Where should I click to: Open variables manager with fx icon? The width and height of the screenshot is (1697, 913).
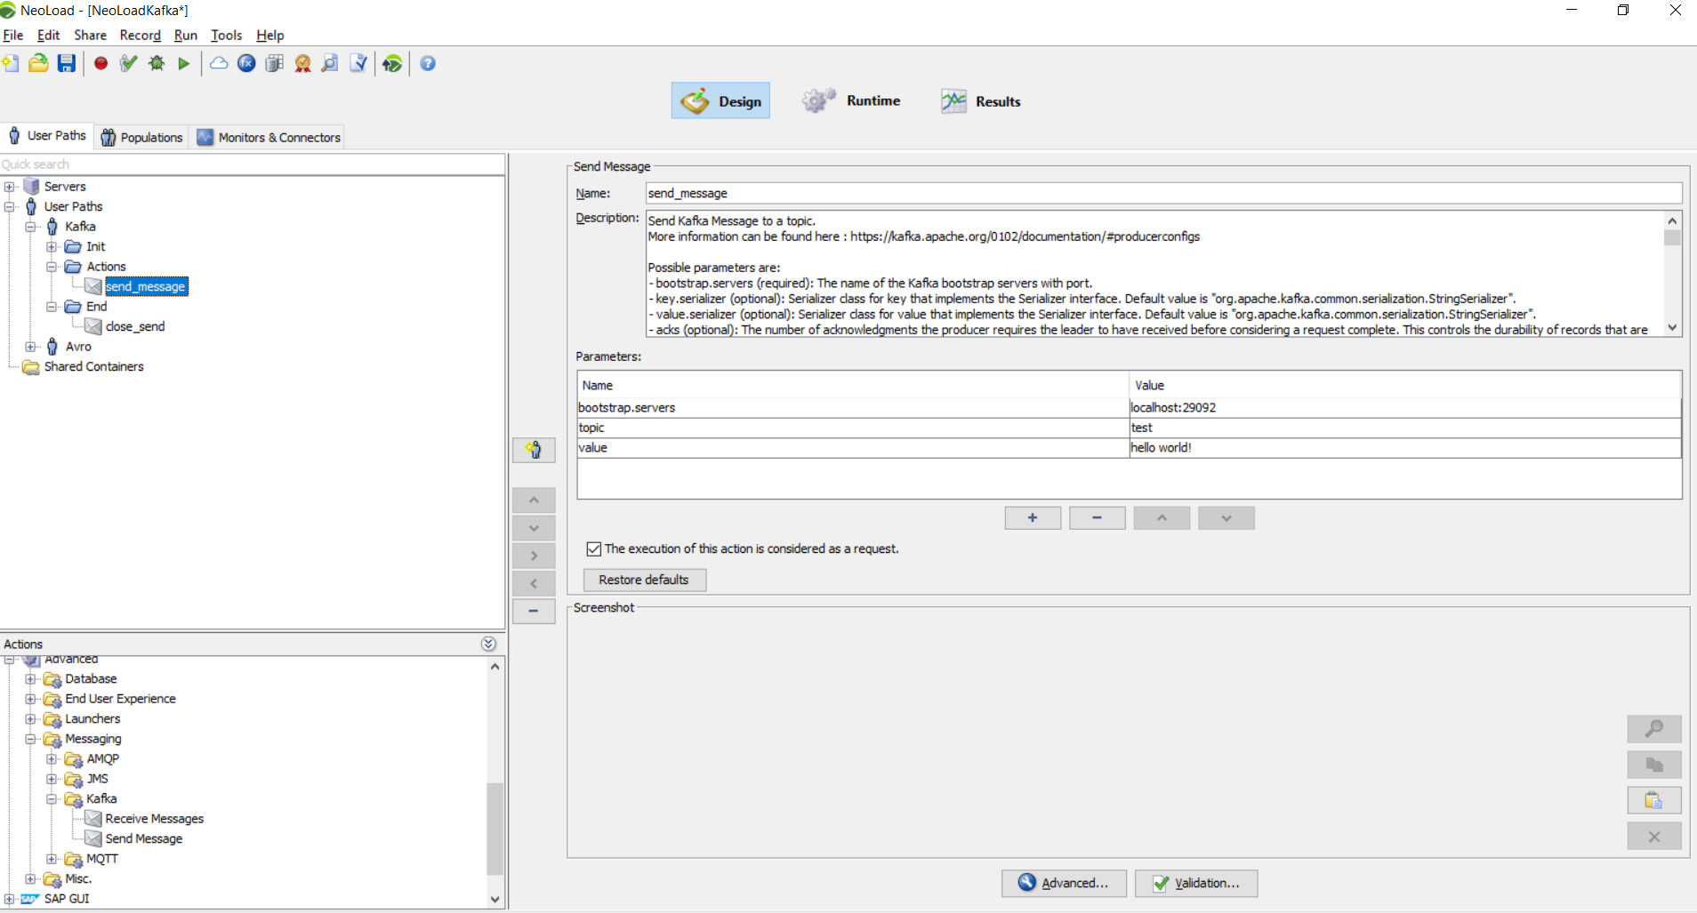[247, 63]
